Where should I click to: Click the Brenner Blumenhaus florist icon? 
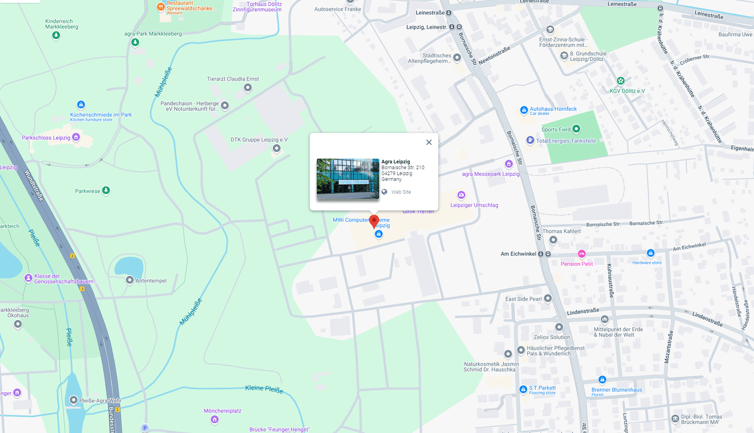click(602, 380)
